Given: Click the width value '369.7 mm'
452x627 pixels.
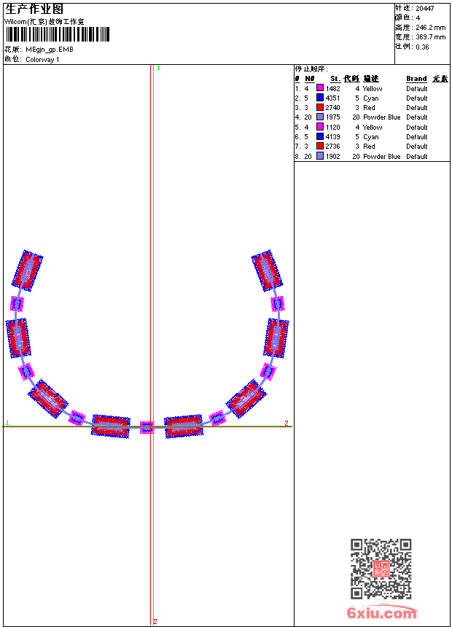Looking at the screenshot, I should 430,37.
